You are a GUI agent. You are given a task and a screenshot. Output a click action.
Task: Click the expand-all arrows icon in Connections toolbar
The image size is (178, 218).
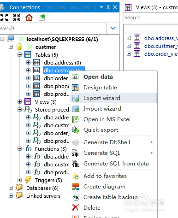pos(4,18)
